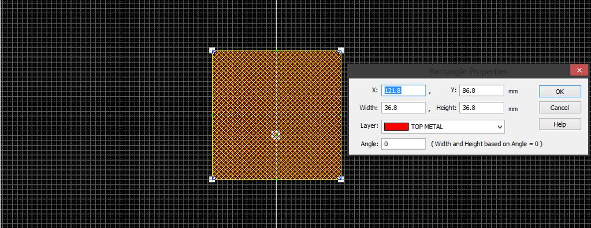Screen dimensions: 591x228
Task: Click into the Width input field
Action: coord(403,108)
